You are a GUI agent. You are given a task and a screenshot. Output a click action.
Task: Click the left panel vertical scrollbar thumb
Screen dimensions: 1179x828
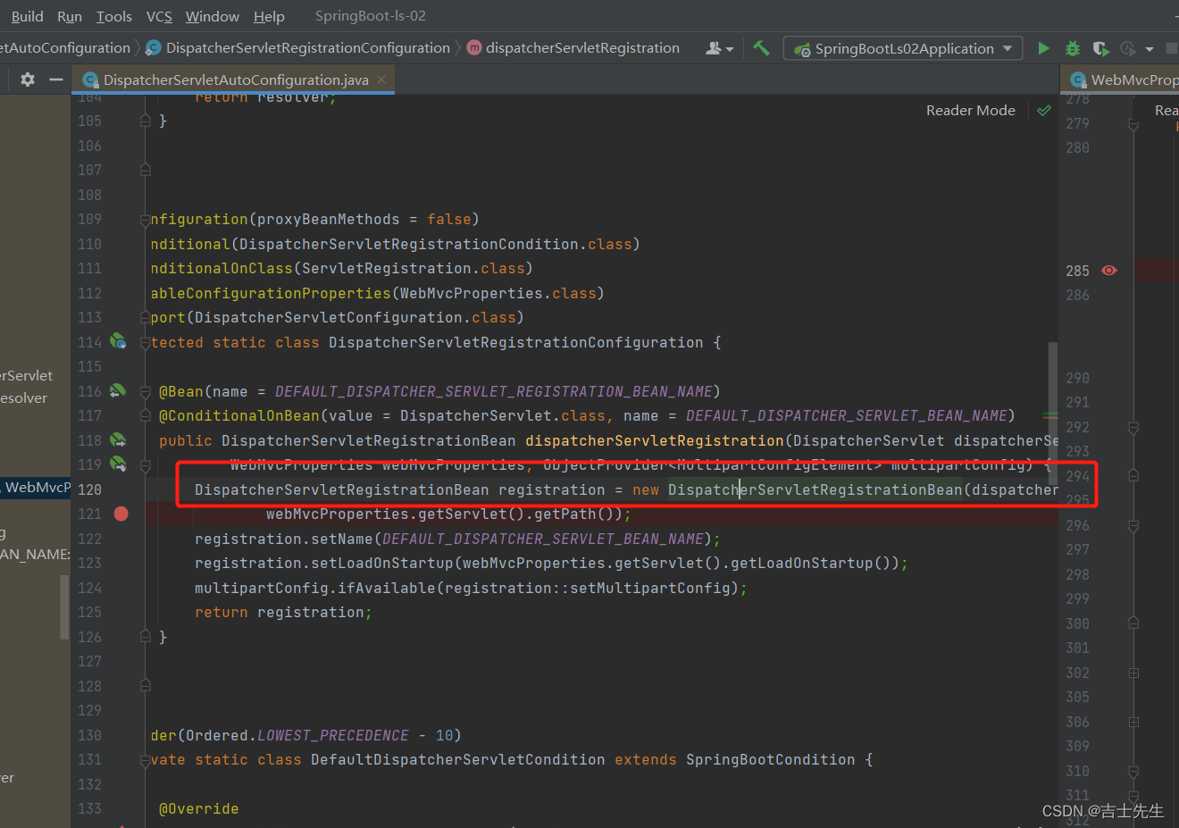[x=64, y=607]
